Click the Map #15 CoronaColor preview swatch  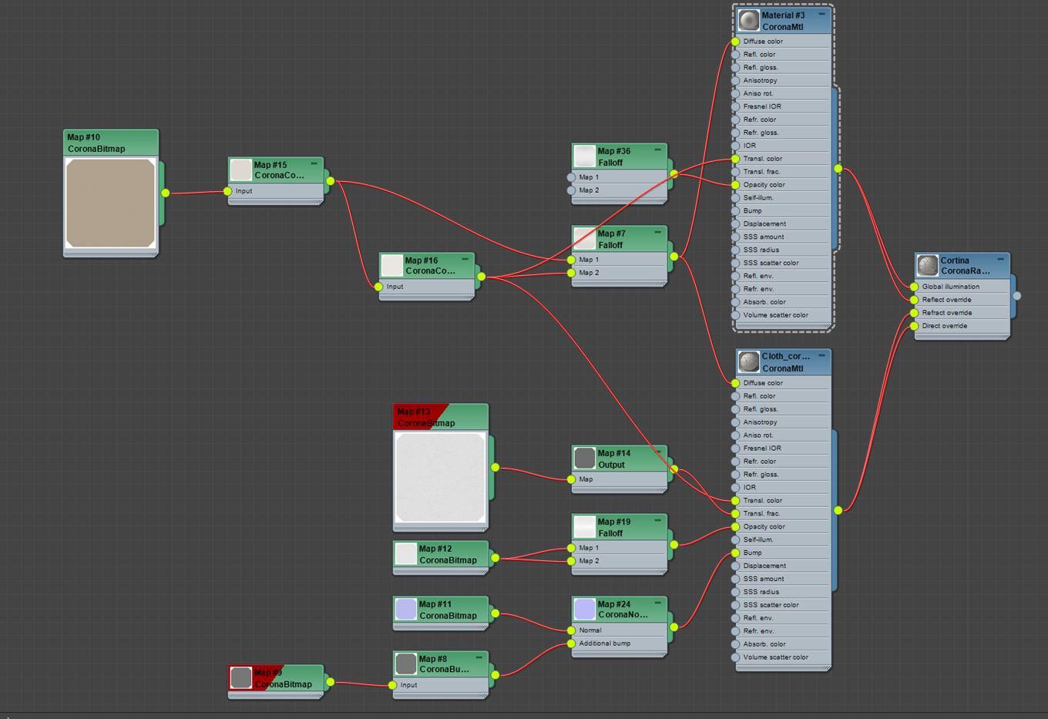(x=241, y=170)
